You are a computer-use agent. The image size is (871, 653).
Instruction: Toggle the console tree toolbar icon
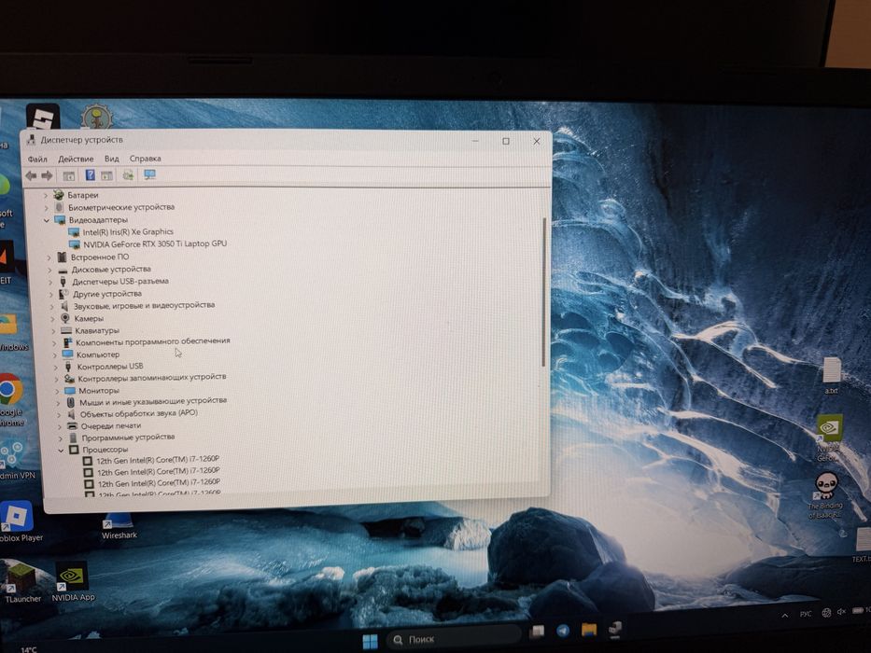pos(69,176)
